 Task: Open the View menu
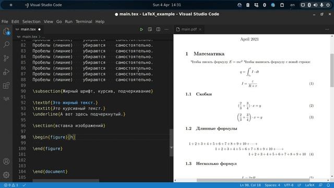(49, 21)
